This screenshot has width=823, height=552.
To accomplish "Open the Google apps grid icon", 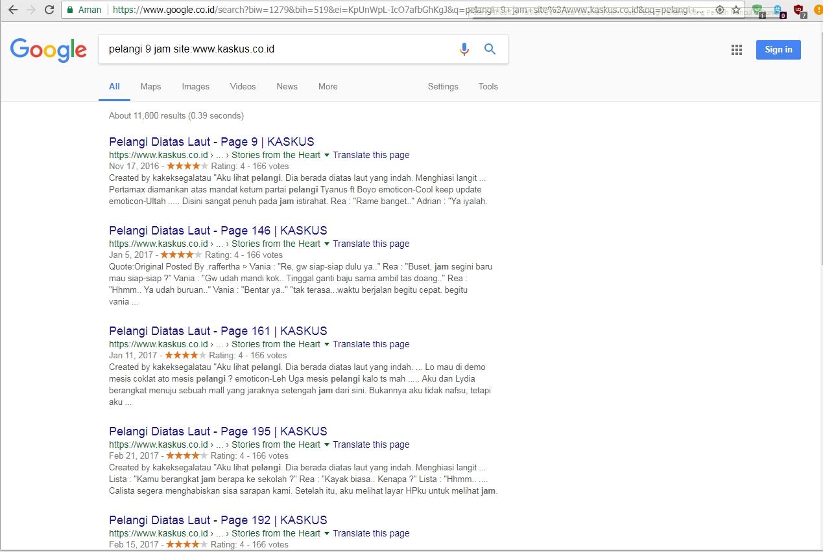I will (736, 50).
